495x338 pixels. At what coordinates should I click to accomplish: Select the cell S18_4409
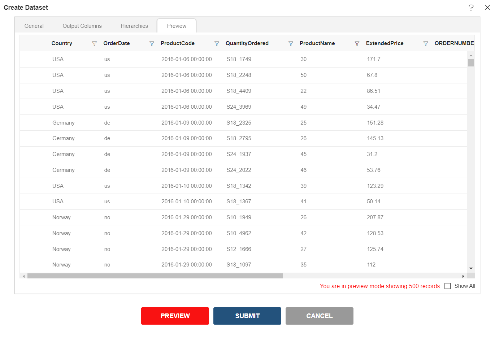239,91
